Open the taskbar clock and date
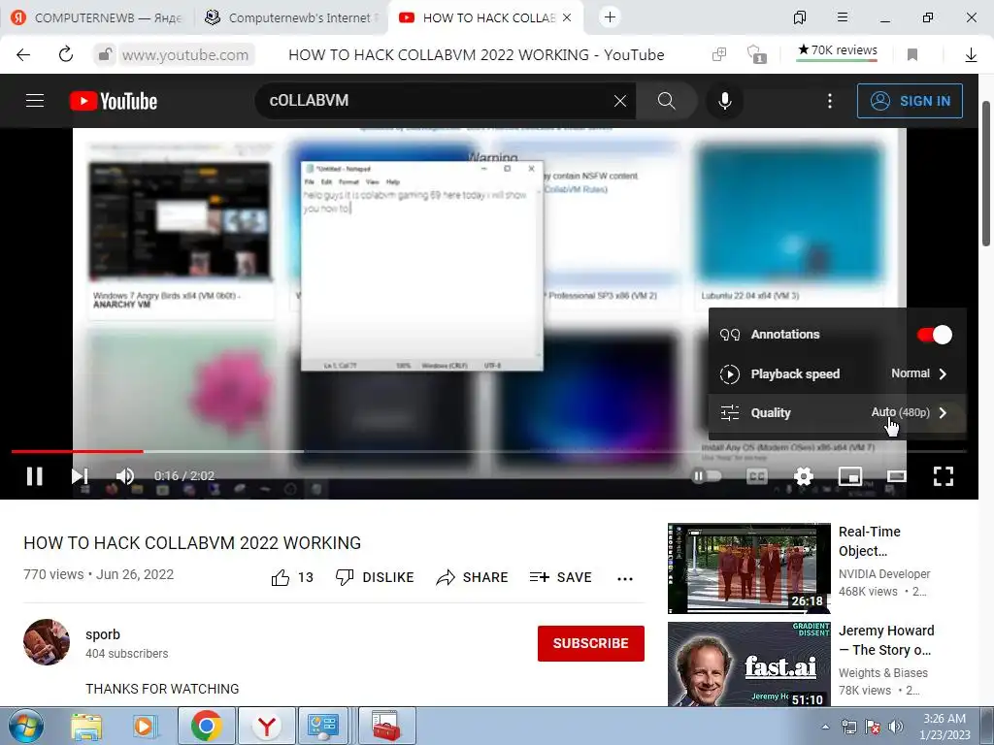The height and width of the screenshot is (745, 994). (x=944, y=727)
